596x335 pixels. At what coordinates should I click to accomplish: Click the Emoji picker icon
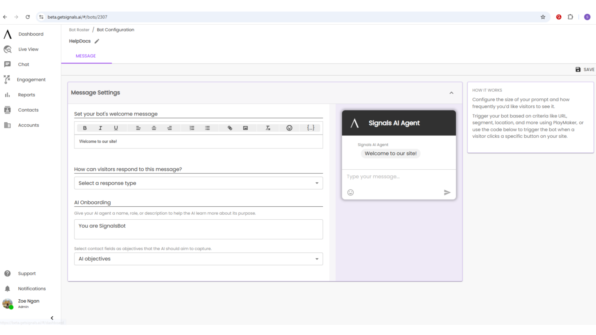pos(289,127)
